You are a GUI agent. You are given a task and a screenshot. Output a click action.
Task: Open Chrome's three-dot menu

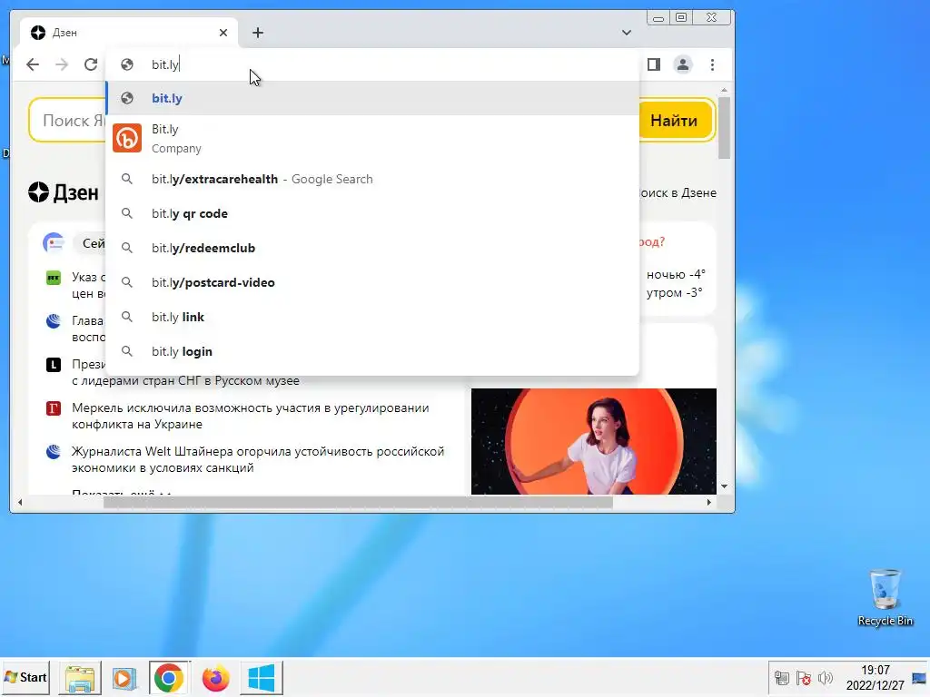[x=712, y=64]
